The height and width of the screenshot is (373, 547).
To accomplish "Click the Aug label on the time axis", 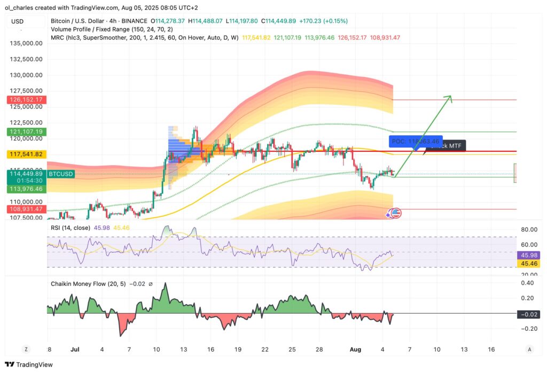I will 355,349.
